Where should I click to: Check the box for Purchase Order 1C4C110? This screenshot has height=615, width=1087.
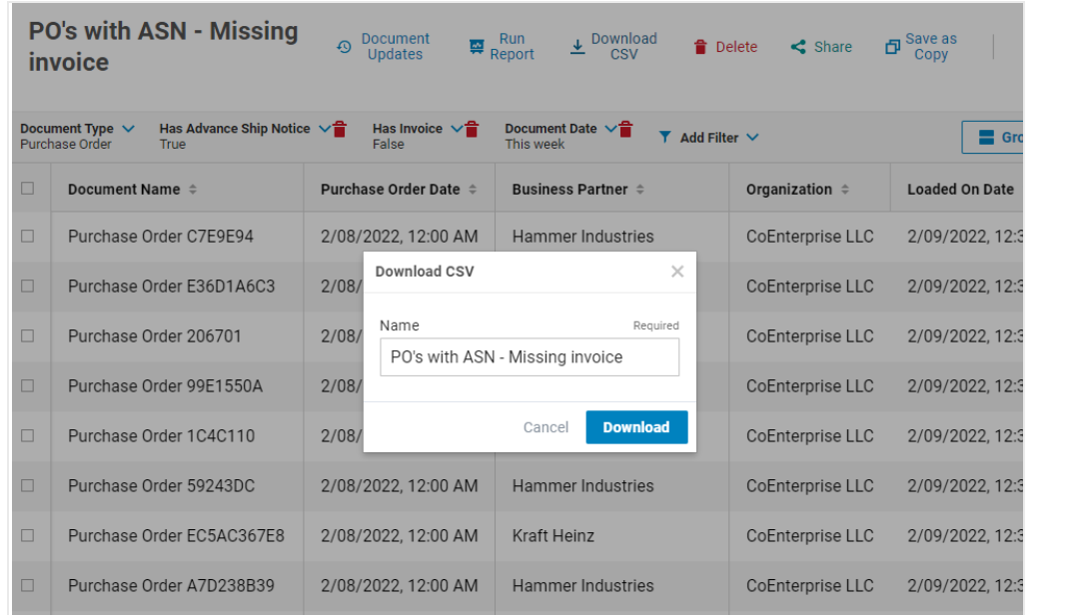28,435
